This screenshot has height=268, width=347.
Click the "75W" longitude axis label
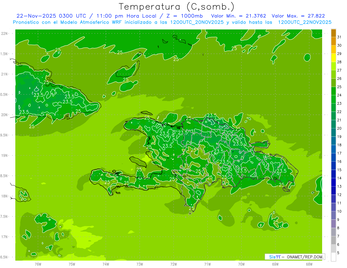tap(72, 264)
